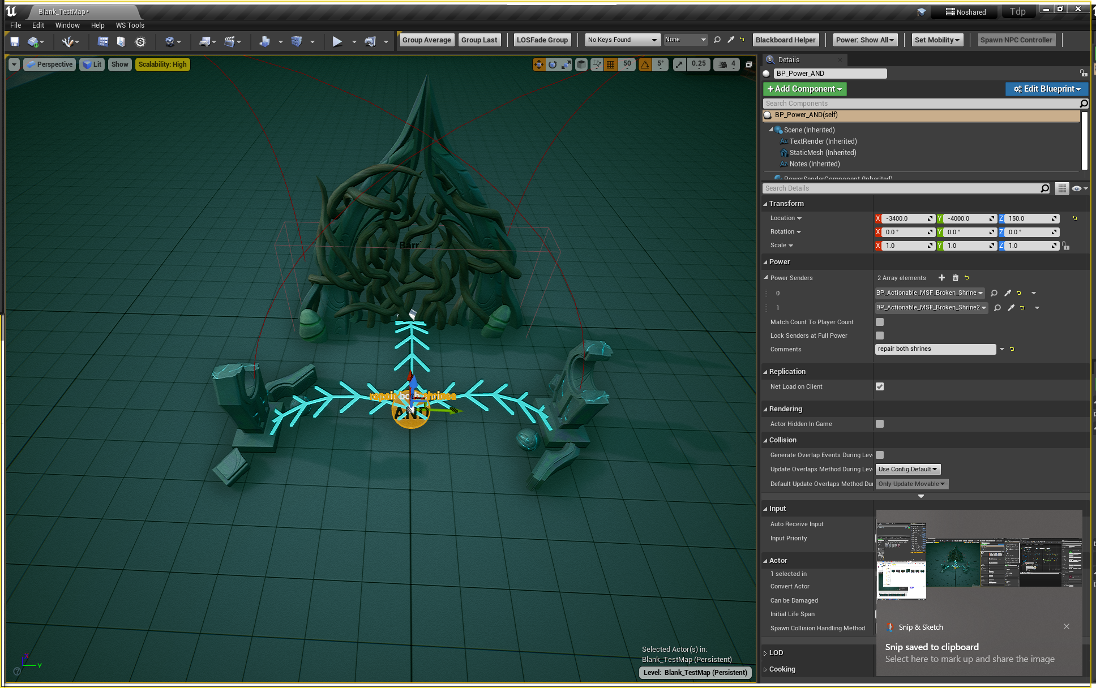Open Update Overlaps Method Use Config Default dropdown
Screen dimensions: 1096x688
pos(907,469)
